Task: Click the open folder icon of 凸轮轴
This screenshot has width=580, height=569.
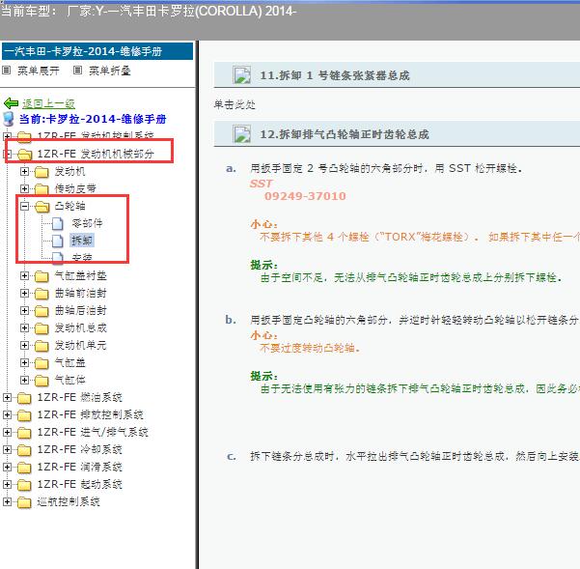Action: [x=42, y=207]
